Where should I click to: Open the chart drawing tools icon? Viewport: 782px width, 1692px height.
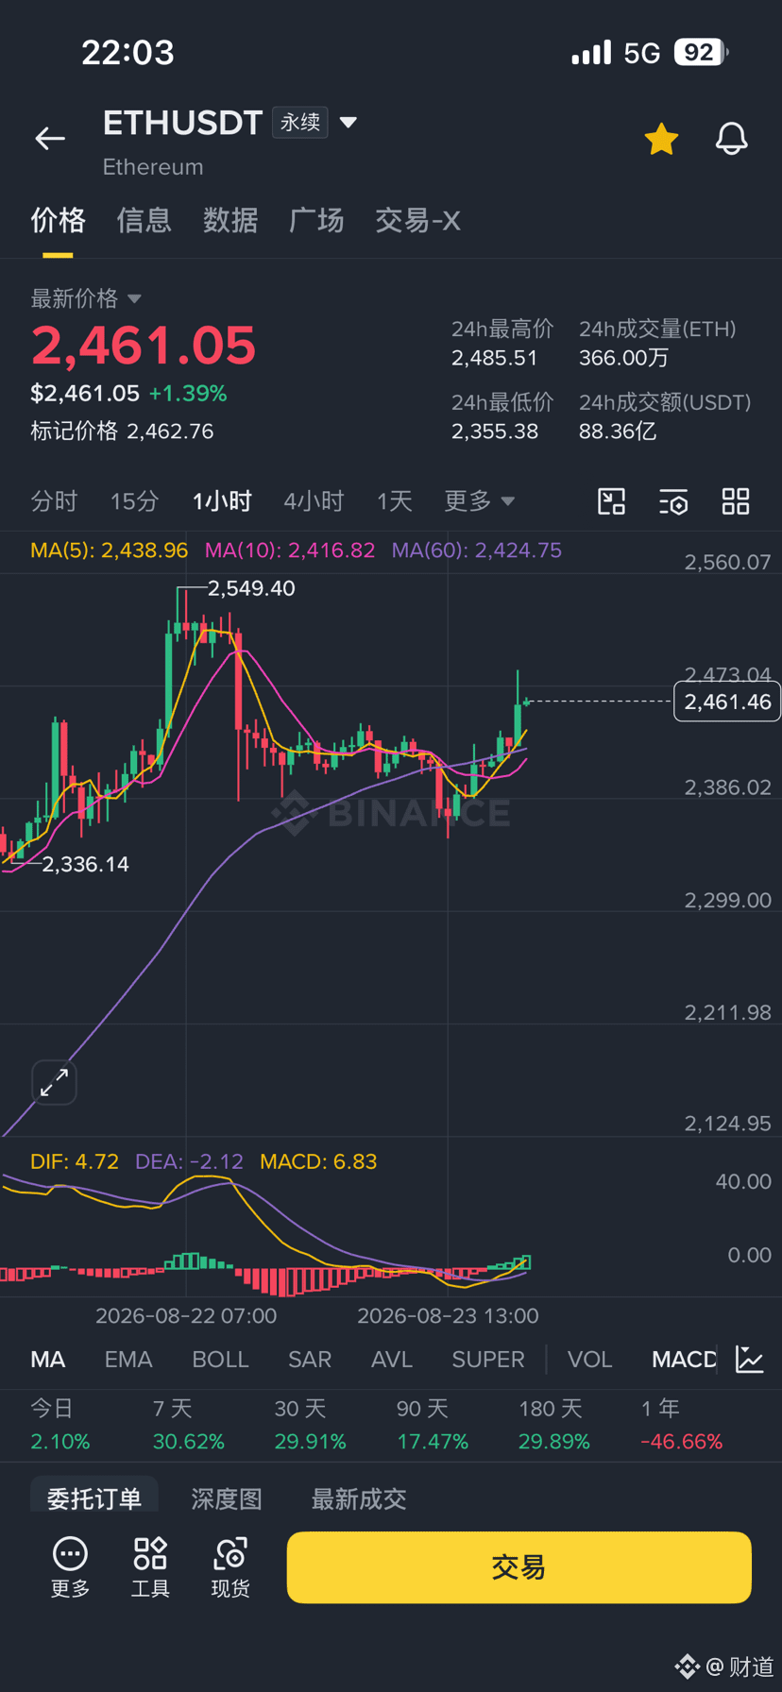pyautogui.click(x=612, y=501)
